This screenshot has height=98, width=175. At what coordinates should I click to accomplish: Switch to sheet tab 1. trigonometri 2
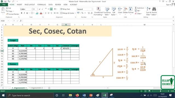tap(36, 88)
